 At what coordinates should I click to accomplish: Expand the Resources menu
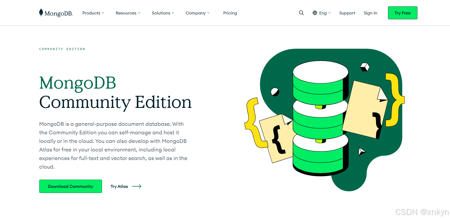(128, 13)
